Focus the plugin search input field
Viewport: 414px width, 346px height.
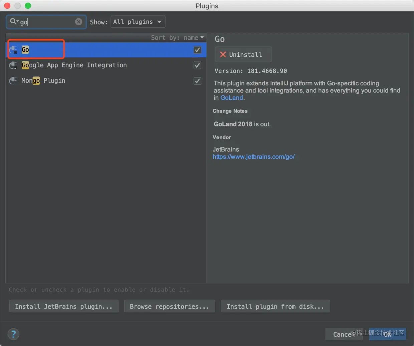[47, 22]
